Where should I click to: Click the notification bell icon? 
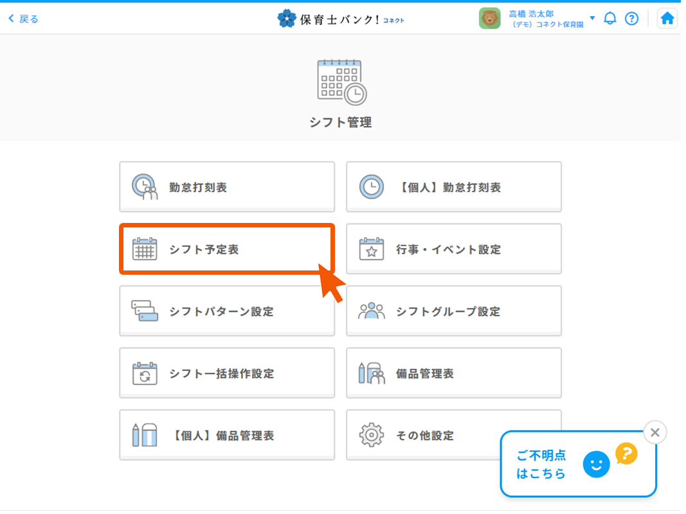point(609,19)
